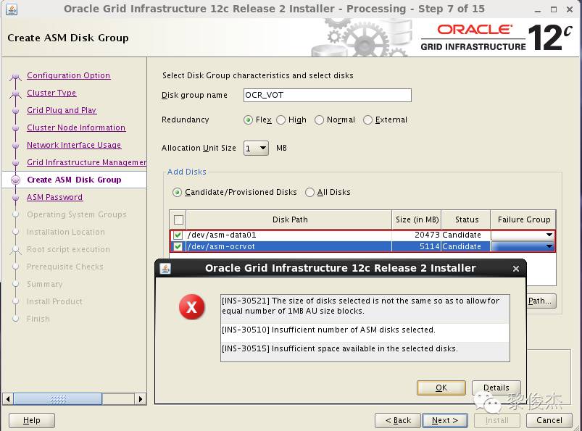Click the partially hidden Path... button

coord(541,301)
